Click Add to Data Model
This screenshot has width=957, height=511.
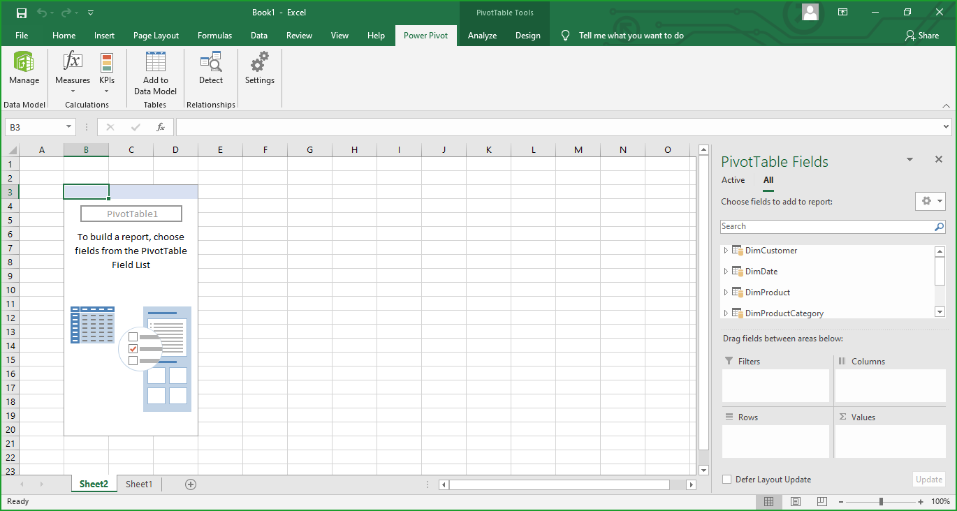(155, 73)
